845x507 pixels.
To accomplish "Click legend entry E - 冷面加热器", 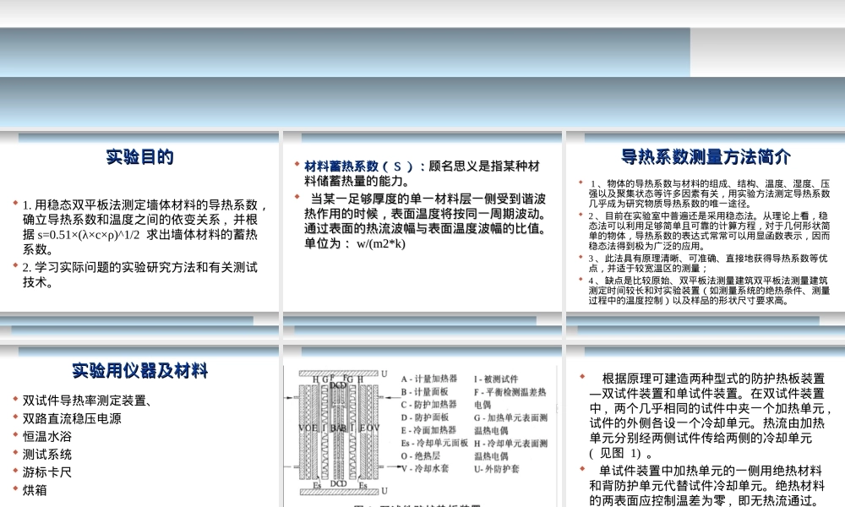I will tap(429, 430).
